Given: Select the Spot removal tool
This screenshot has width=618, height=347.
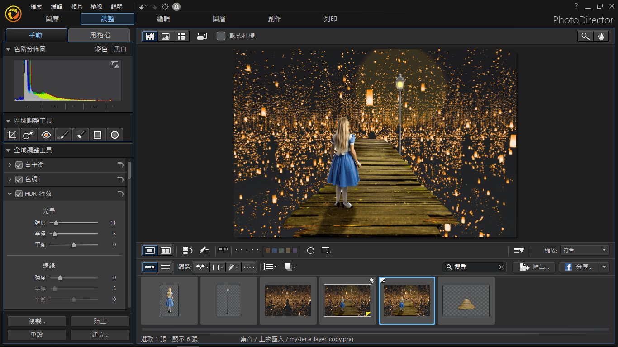Looking at the screenshot, I should pos(29,134).
